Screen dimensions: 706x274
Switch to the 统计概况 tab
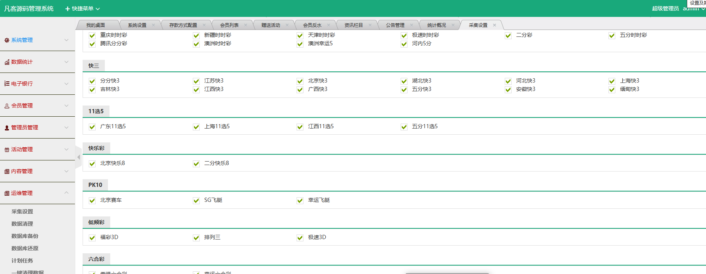[436, 25]
